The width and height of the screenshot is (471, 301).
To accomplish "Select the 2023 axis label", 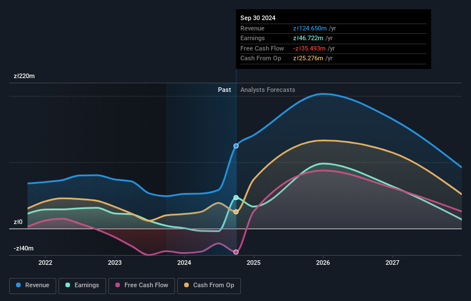I will click(115, 263).
